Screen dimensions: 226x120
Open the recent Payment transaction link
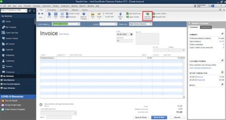[201, 80]
